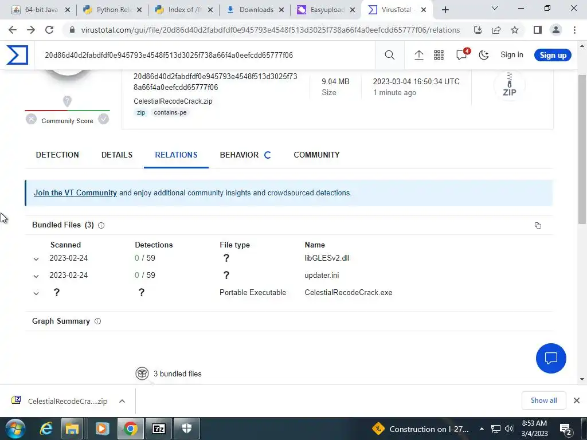Open the BEHAVIOR tab
Image resolution: width=587 pixels, height=440 pixels.
click(239, 155)
